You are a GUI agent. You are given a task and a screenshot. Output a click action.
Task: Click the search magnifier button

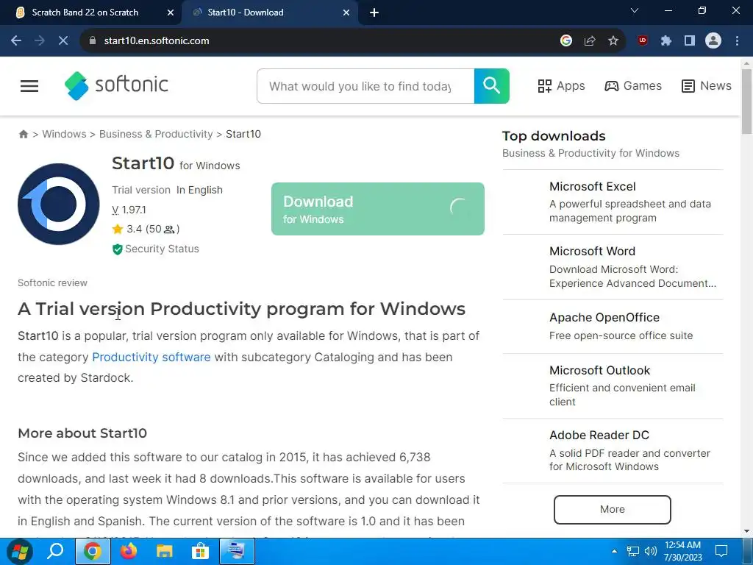click(492, 86)
